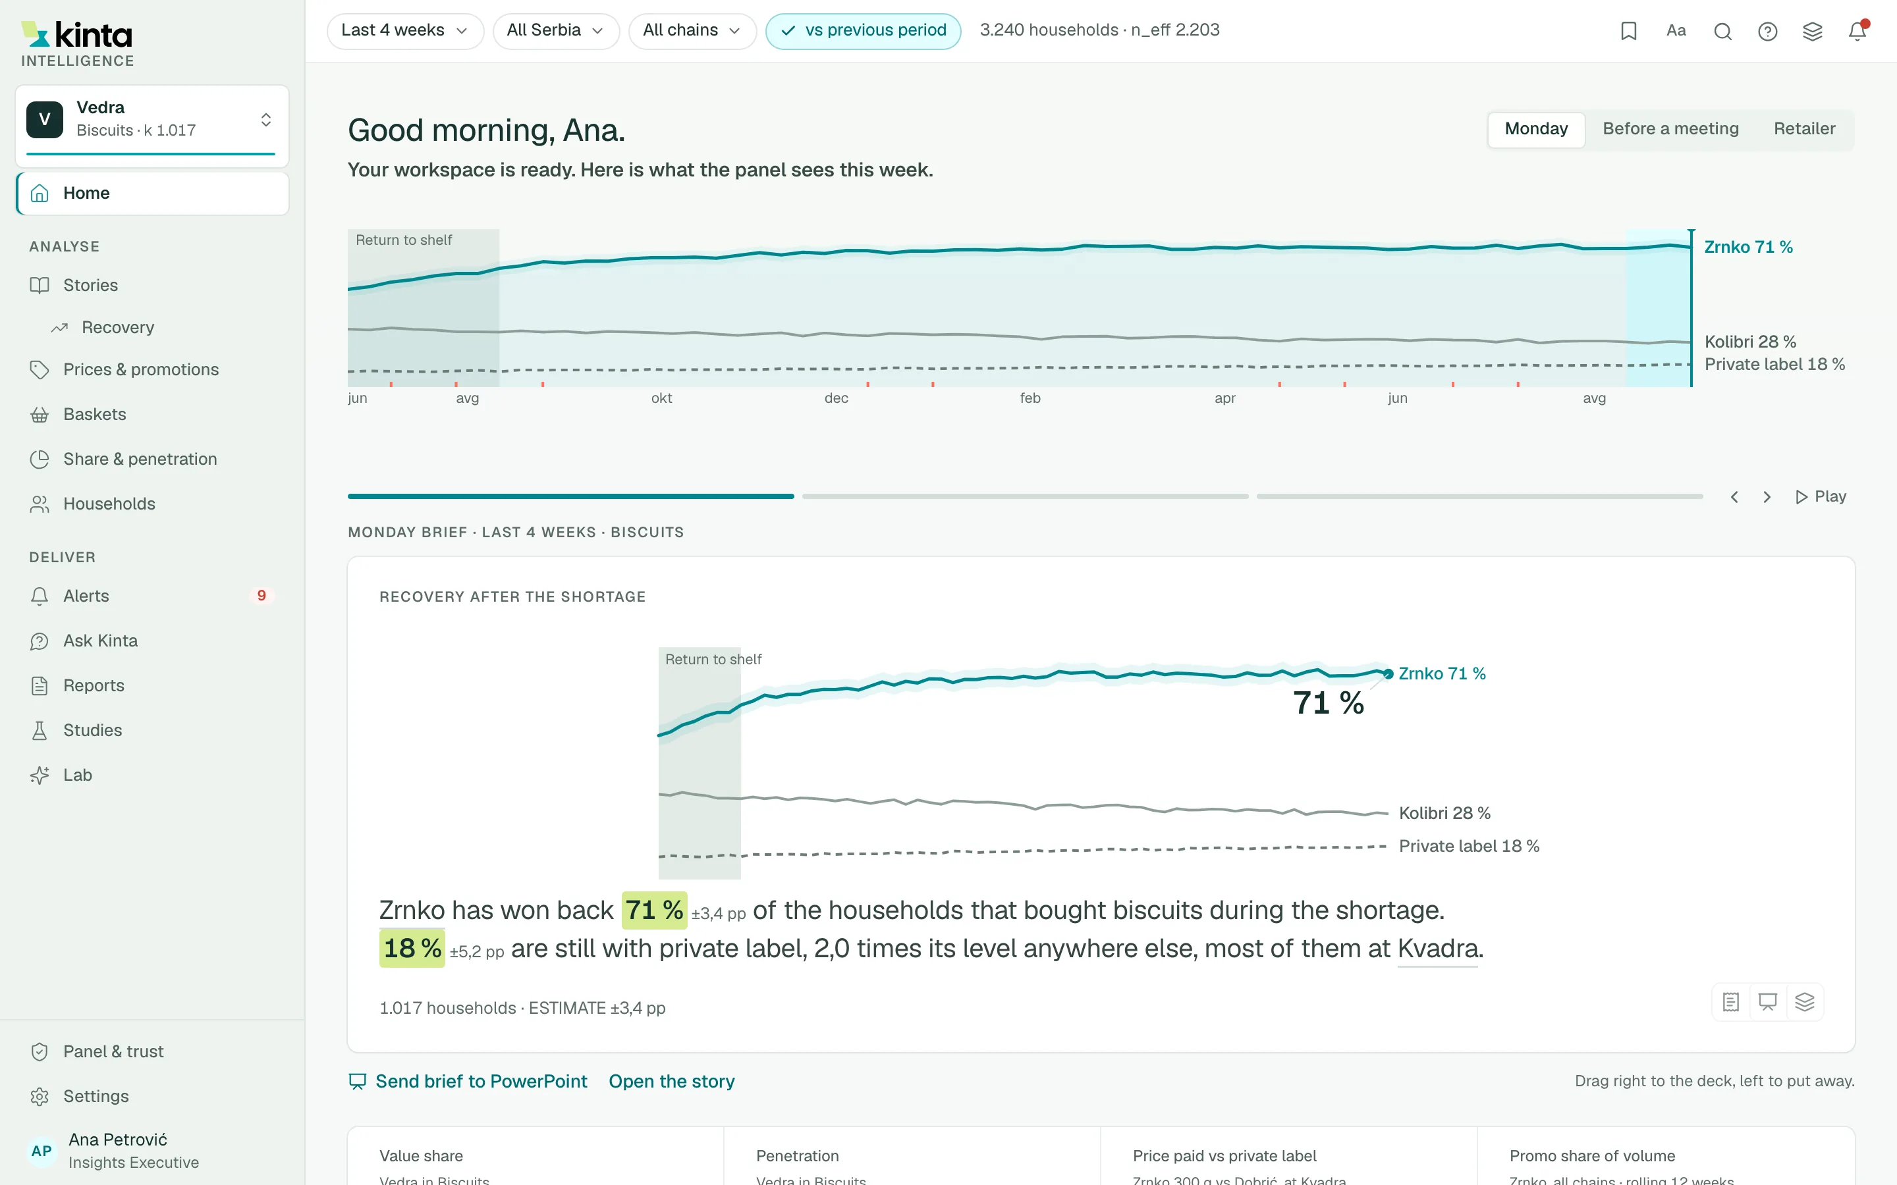The width and height of the screenshot is (1897, 1185).
Task: Open Stories in the sidebar
Action: [x=152, y=285]
